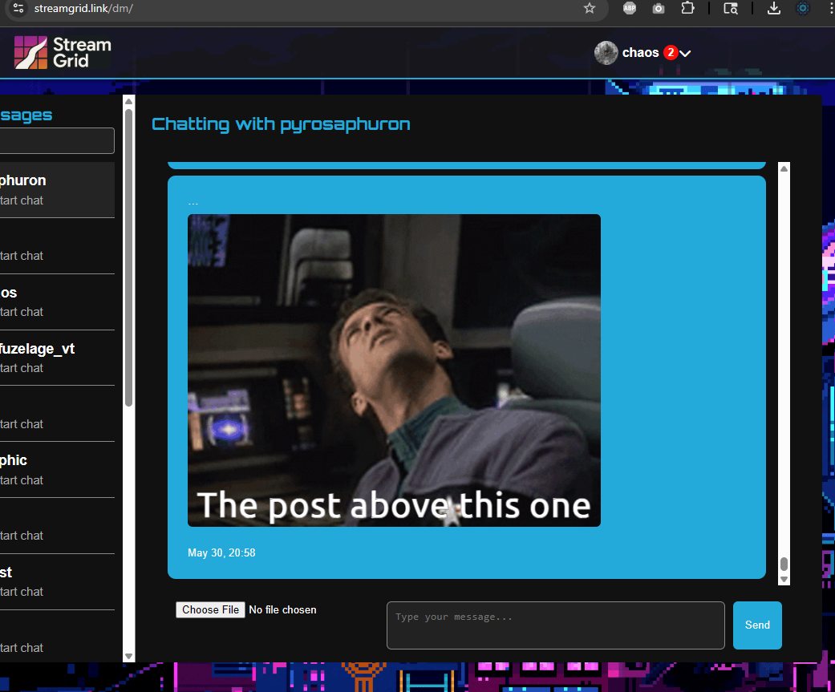Open the red notification badge showing 2
The width and height of the screenshot is (835, 692).
click(x=671, y=53)
